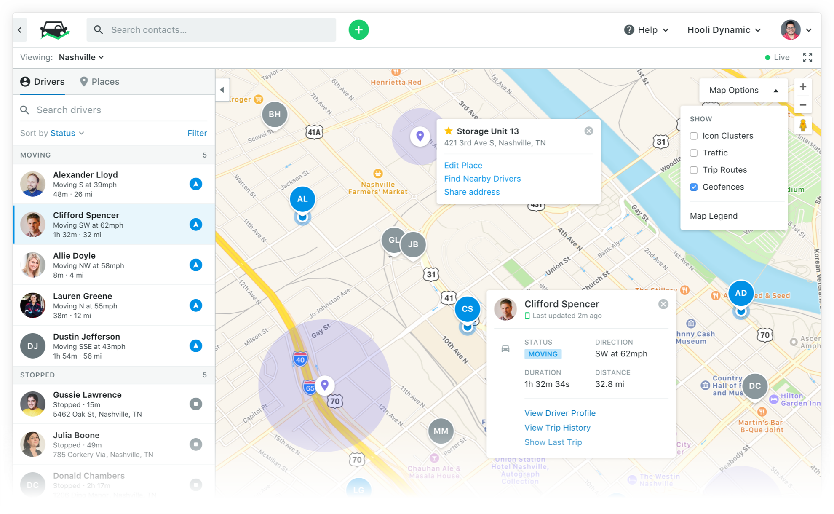Click Allie Doyle's moving navigation icon

pos(195,265)
